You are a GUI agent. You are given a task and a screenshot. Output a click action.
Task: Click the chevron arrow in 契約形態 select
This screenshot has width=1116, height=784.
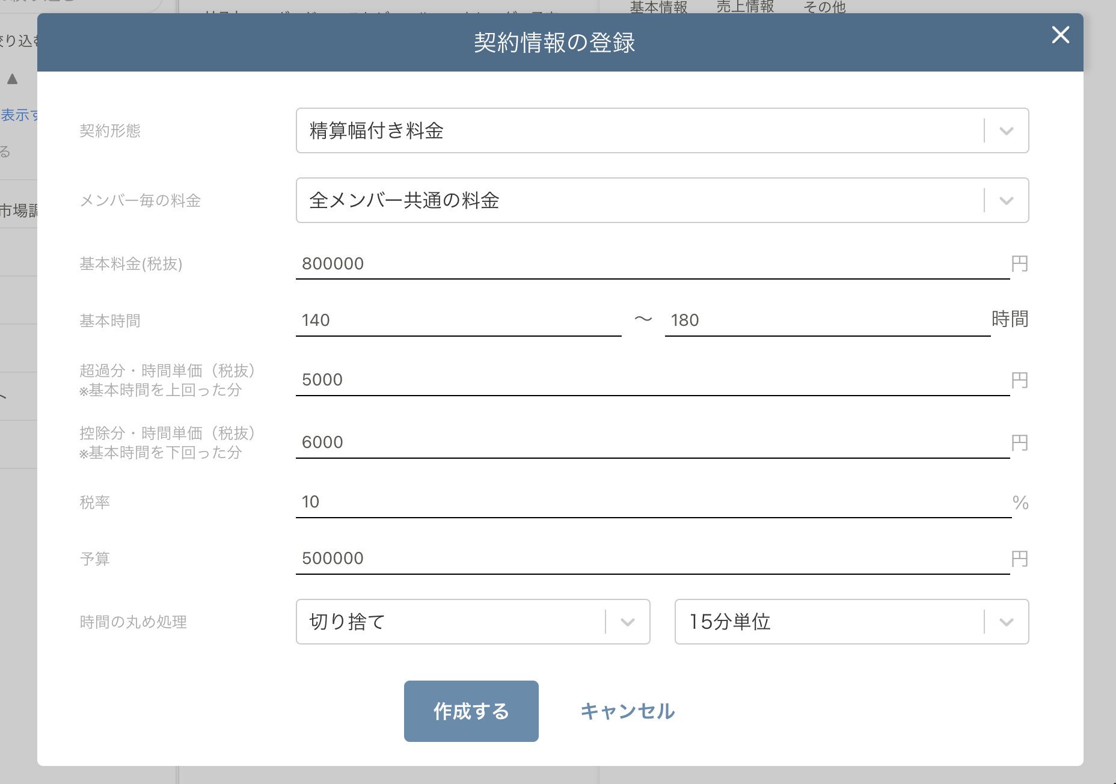click(1006, 131)
